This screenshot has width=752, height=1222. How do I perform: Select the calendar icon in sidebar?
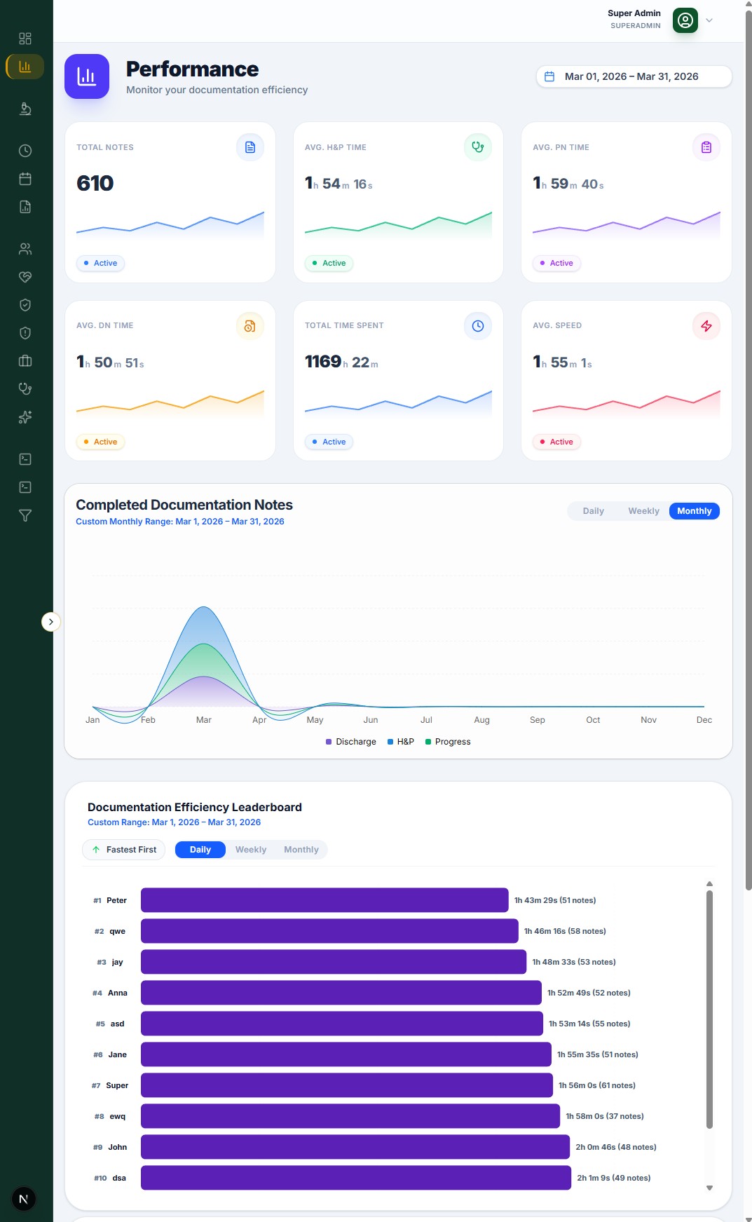click(x=25, y=179)
